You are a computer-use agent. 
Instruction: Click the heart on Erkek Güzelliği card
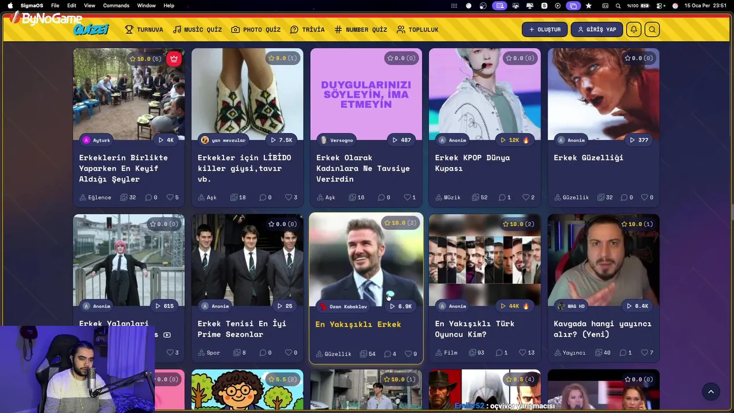[x=644, y=197]
